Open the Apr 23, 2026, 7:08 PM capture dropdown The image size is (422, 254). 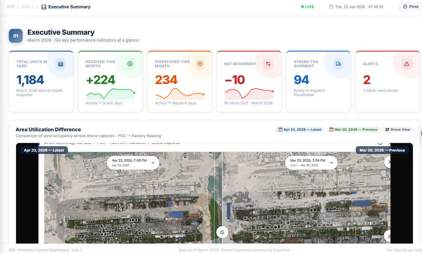tap(133, 163)
